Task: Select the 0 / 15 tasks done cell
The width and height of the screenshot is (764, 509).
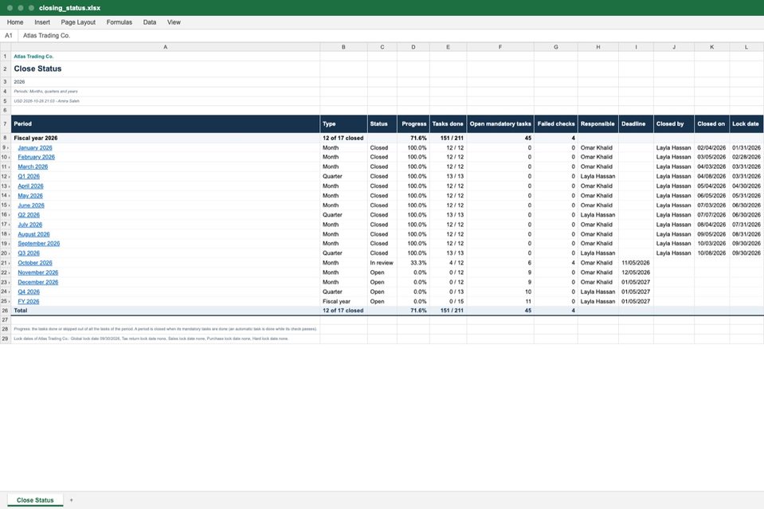Action: click(449, 302)
